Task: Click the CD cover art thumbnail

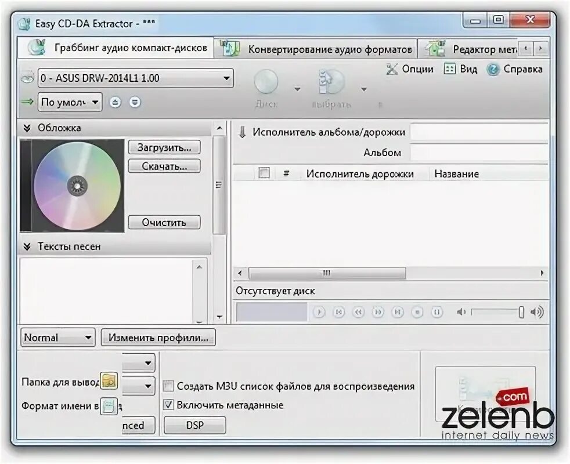Action: coord(72,186)
